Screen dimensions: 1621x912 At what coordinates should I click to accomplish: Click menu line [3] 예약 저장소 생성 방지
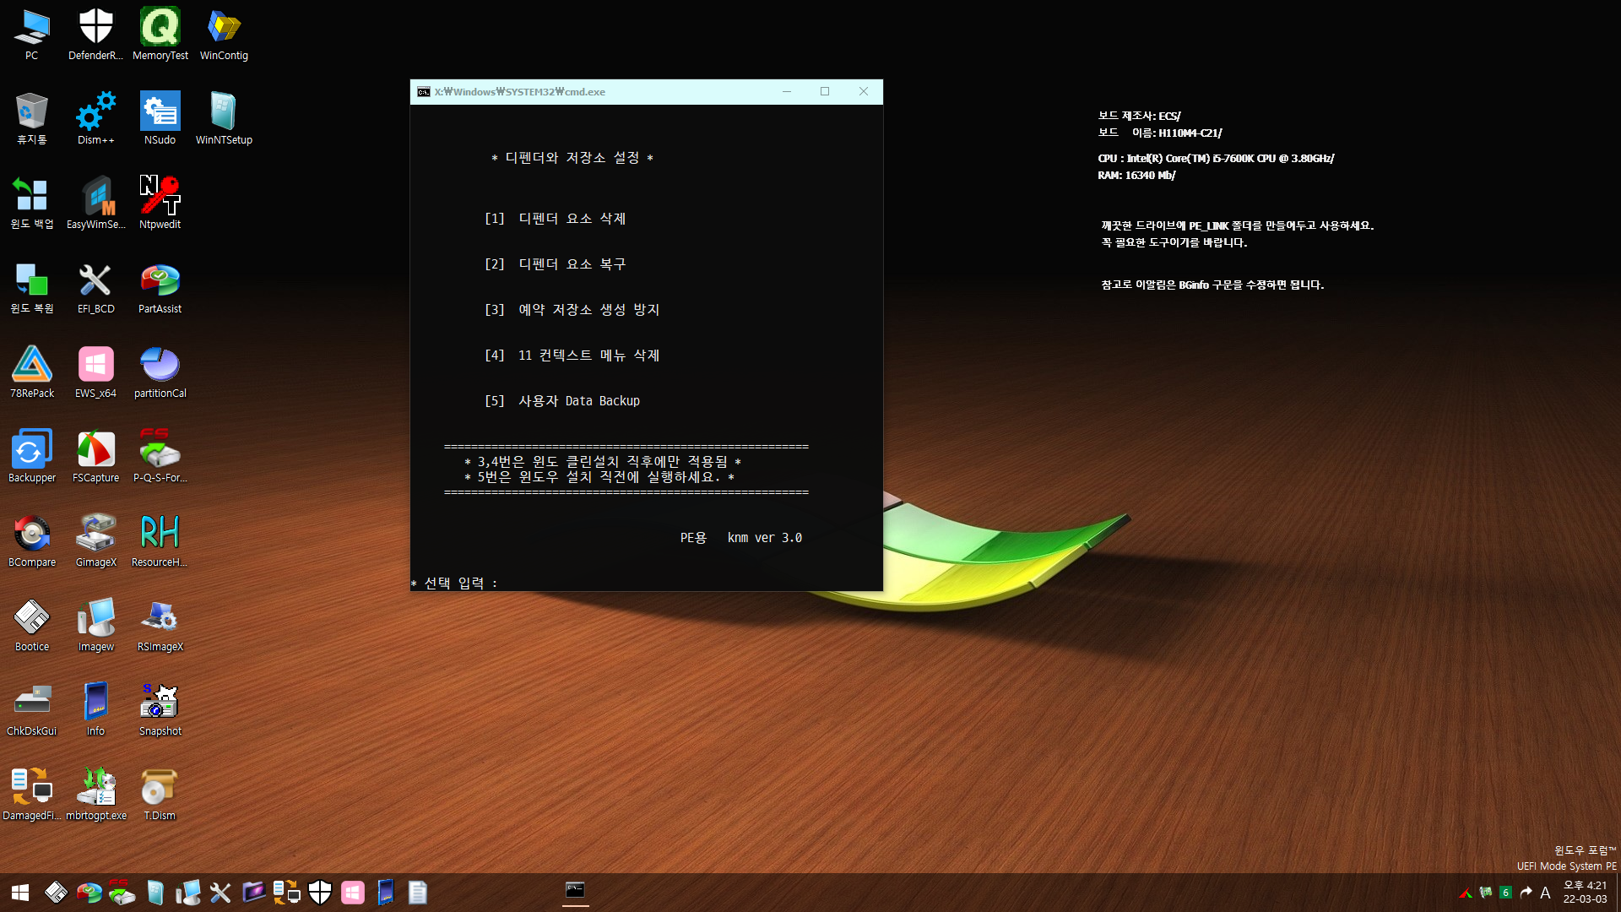pos(572,310)
